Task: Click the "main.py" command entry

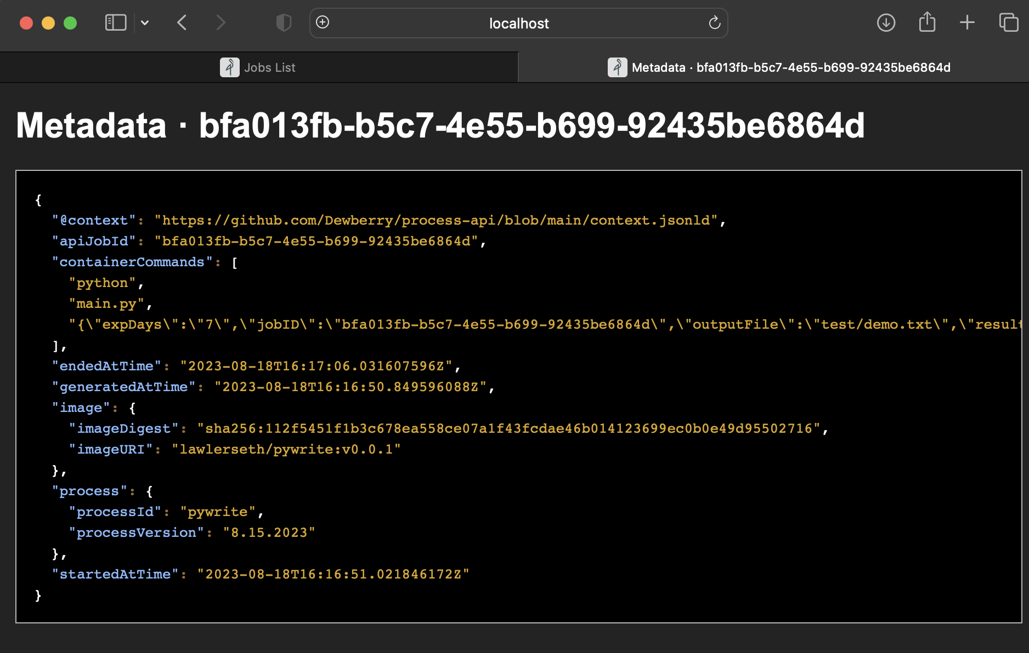Action: [106, 303]
